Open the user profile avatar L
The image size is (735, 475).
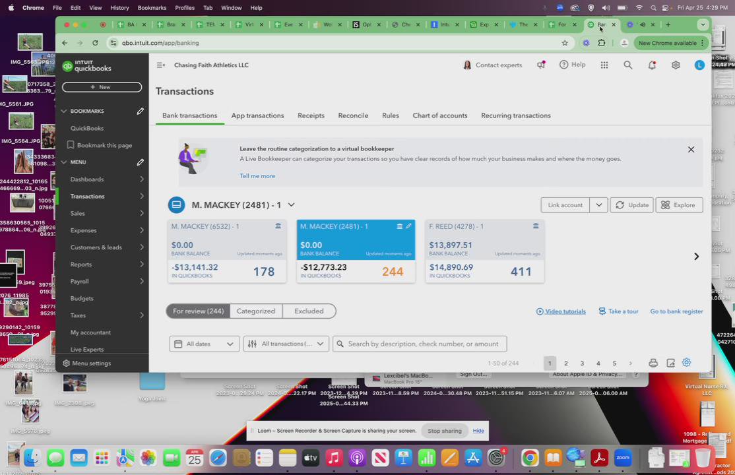[x=699, y=65]
